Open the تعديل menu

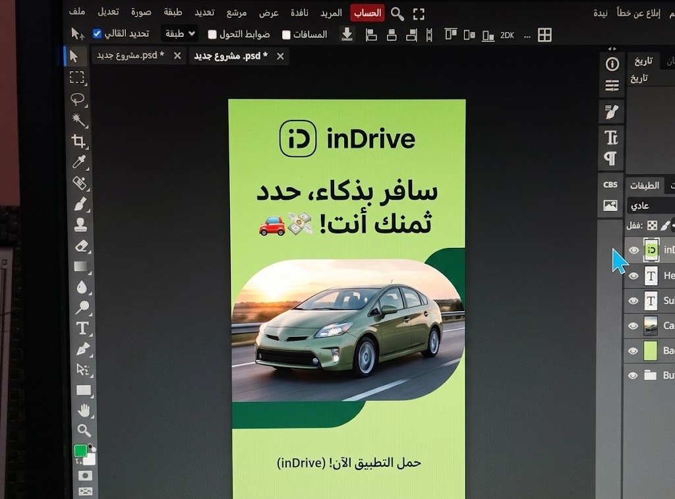tap(108, 12)
